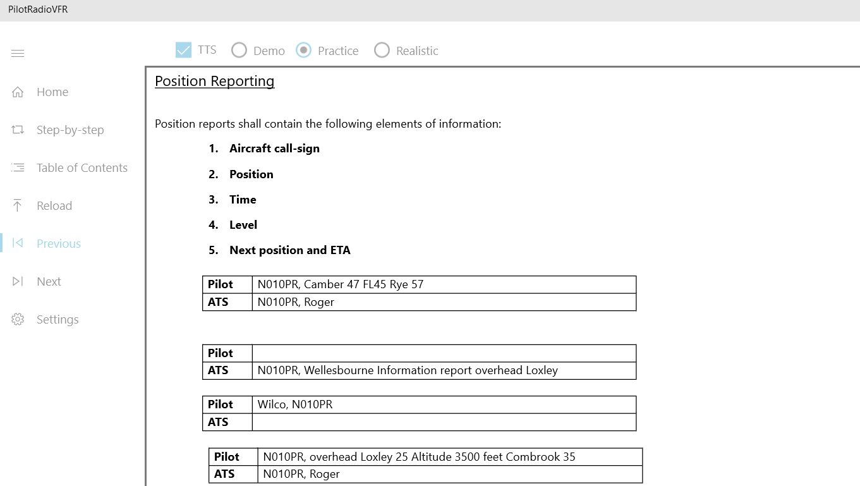Go to Step-by-step in the sidebar

tap(70, 130)
